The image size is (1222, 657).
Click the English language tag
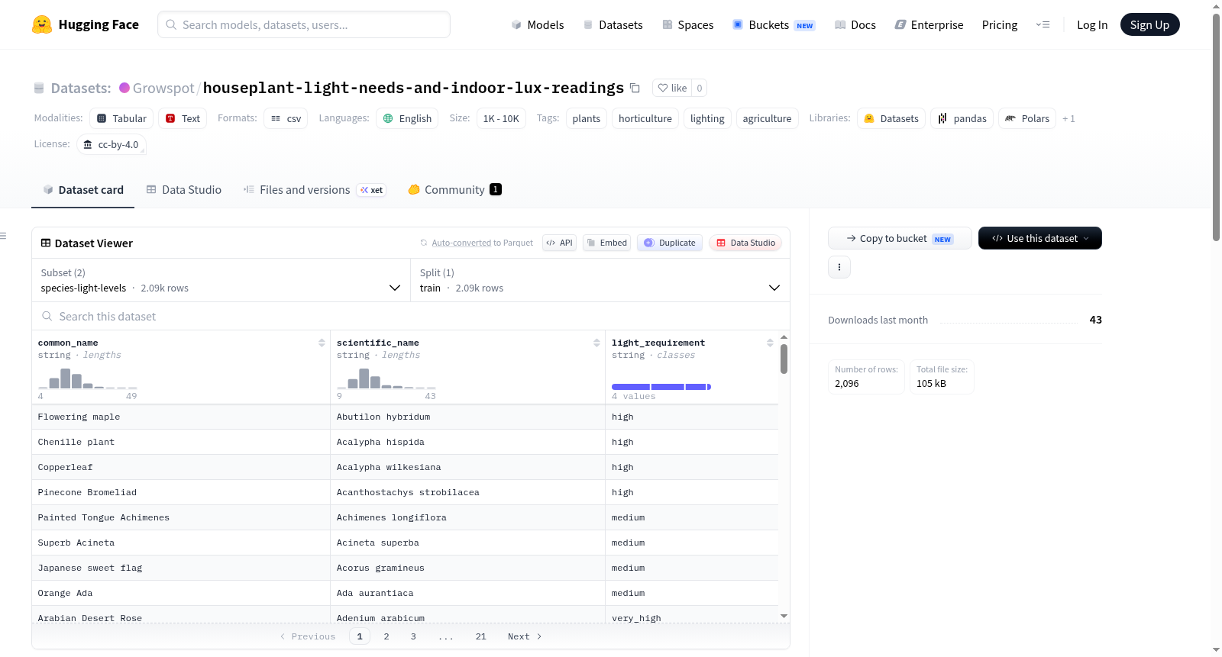click(407, 118)
